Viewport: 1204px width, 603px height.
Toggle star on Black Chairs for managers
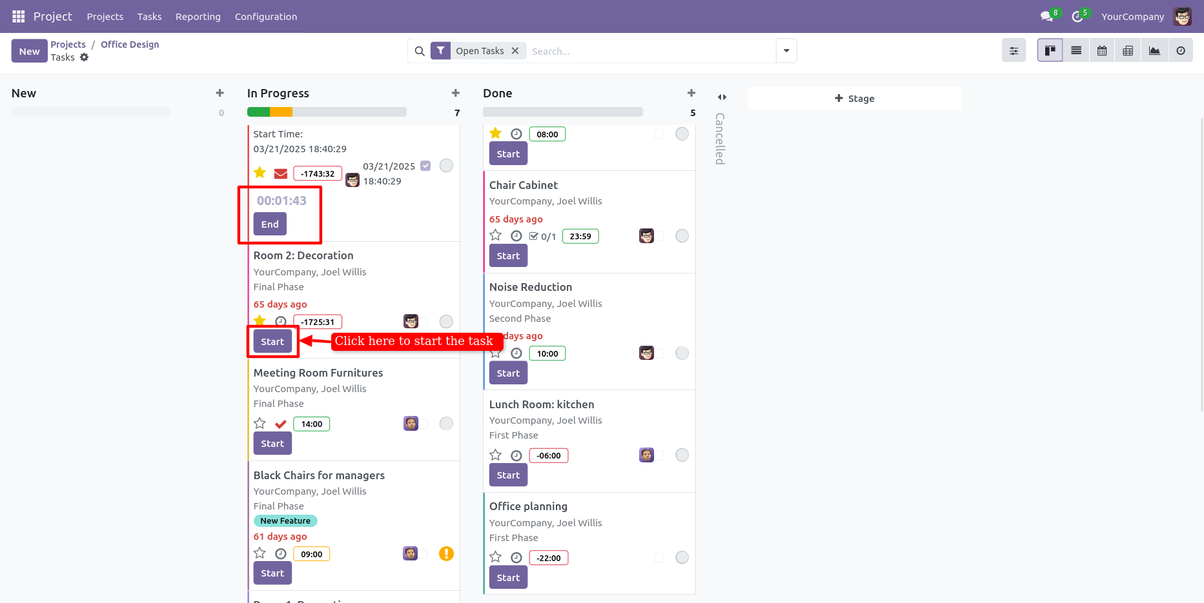click(260, 553)
